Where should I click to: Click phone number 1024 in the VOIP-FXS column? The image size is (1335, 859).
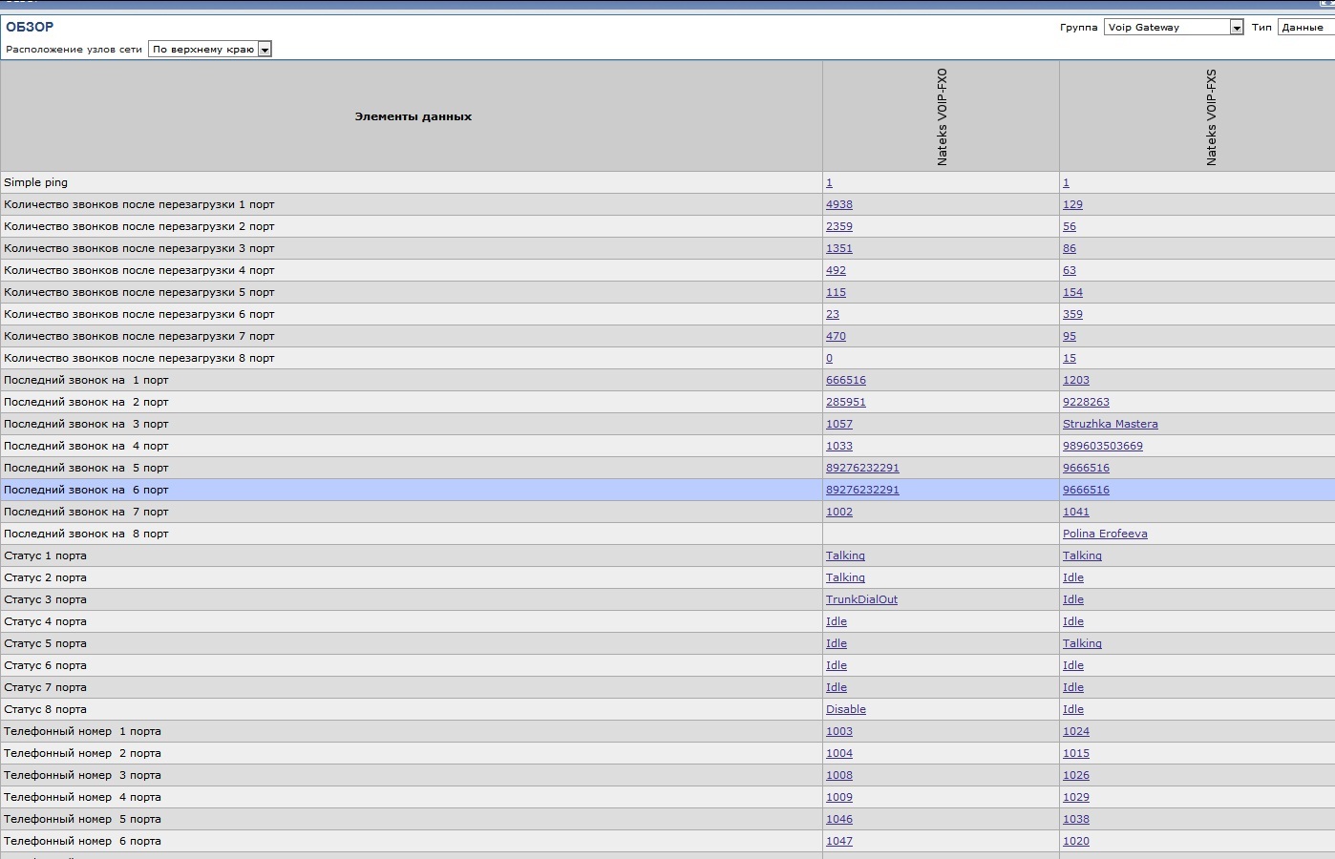[x=1075, y=731]
